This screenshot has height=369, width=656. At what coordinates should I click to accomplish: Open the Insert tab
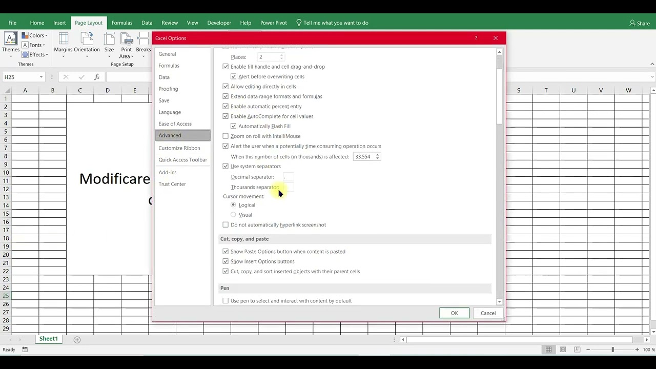tap(59, 23)
